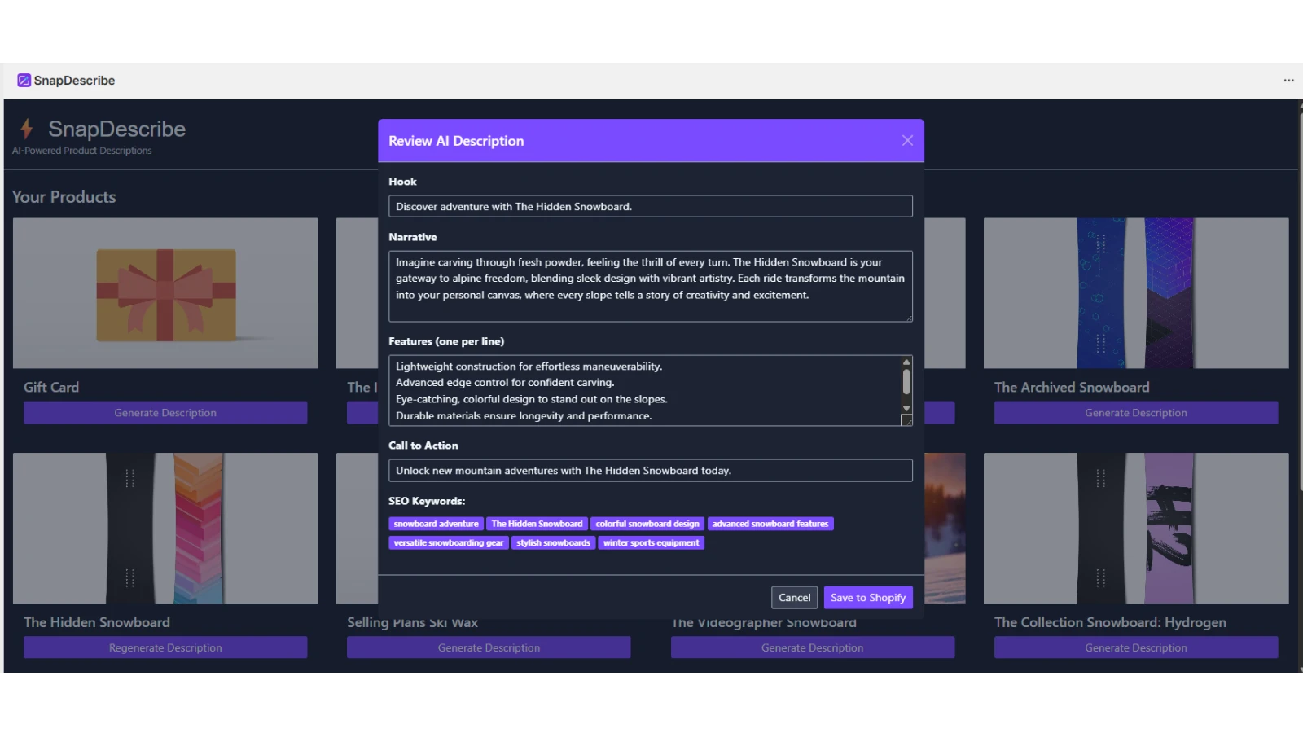Click inside the Narrative text area

(x=650, y=285)
